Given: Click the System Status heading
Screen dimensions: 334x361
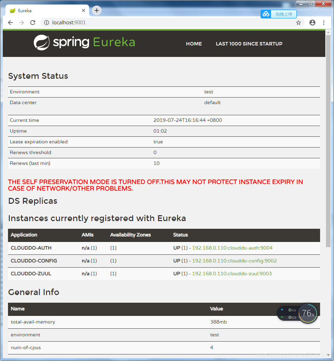Looking at the screenshot, I should tap(38, 76).
